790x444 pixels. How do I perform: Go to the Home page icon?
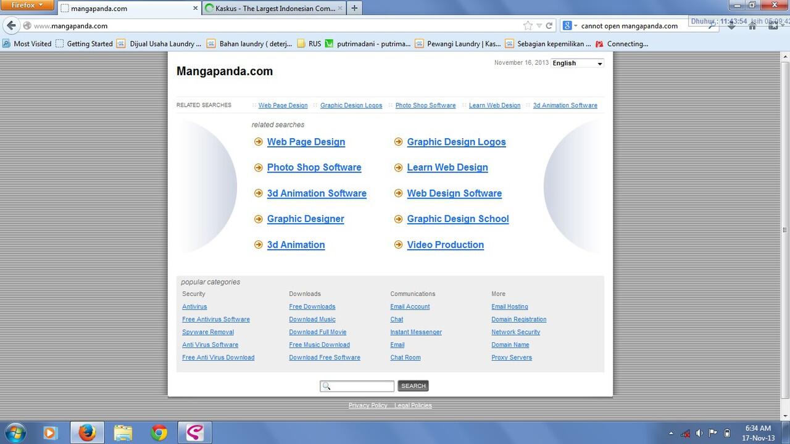pyautogui.click(x=752, y=26)
